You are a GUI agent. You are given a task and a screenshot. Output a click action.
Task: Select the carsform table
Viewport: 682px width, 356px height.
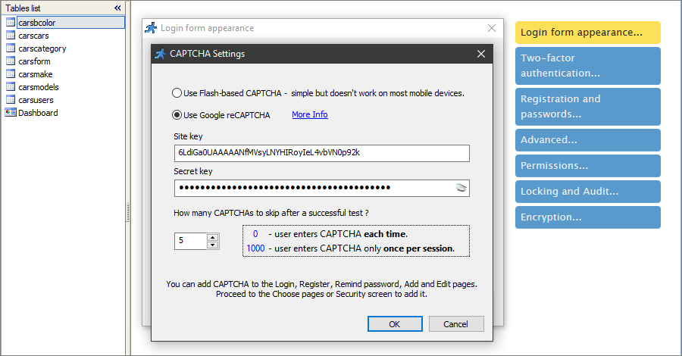coord(34,61)
